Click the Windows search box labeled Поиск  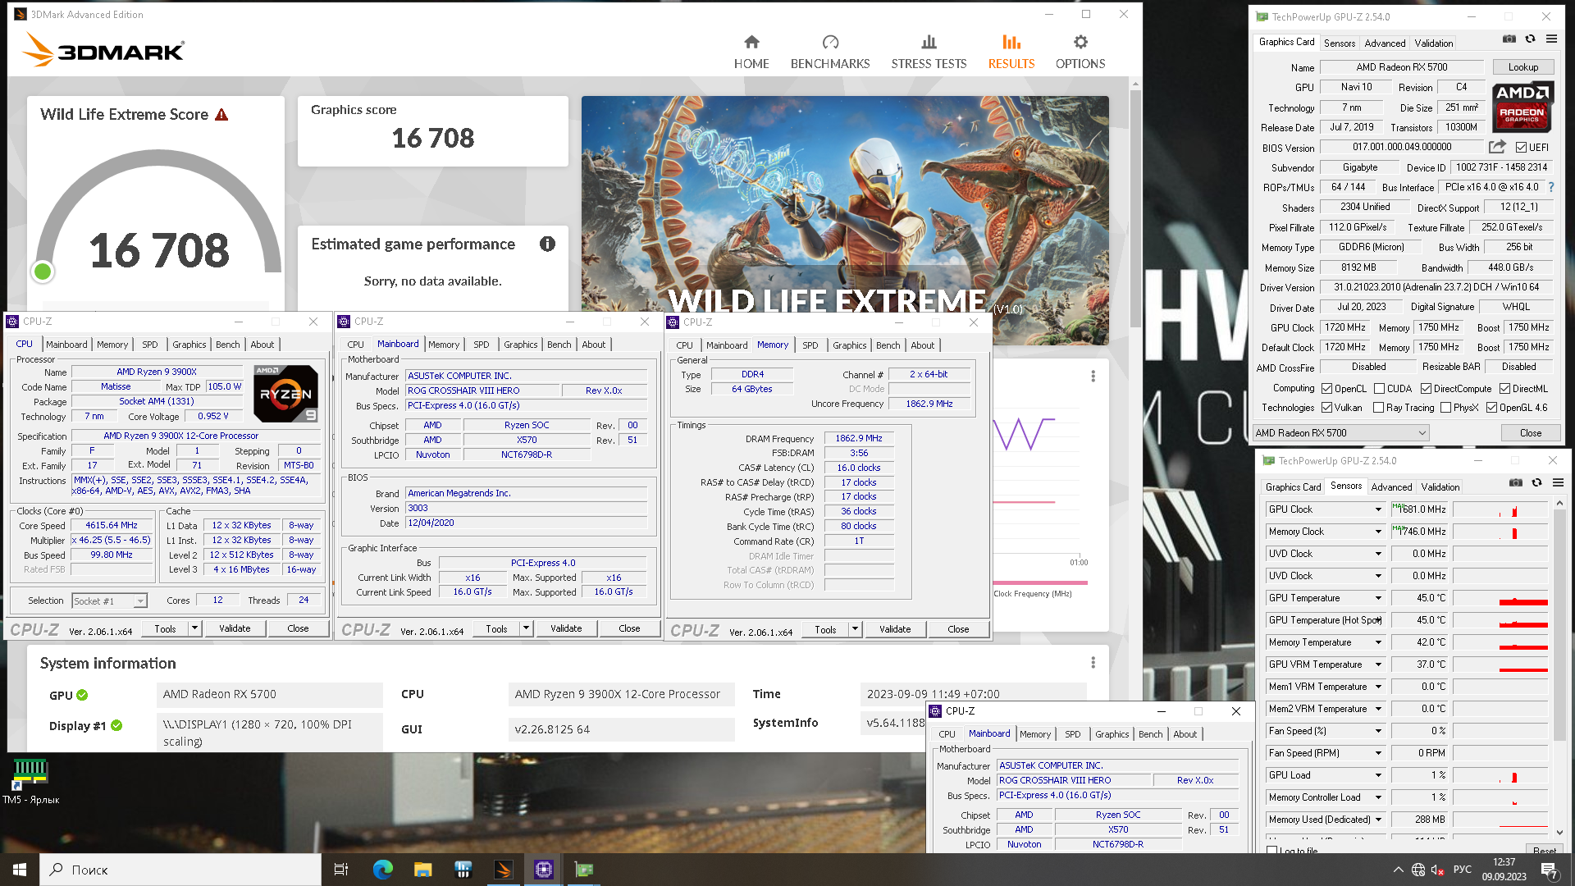(180, 870)
